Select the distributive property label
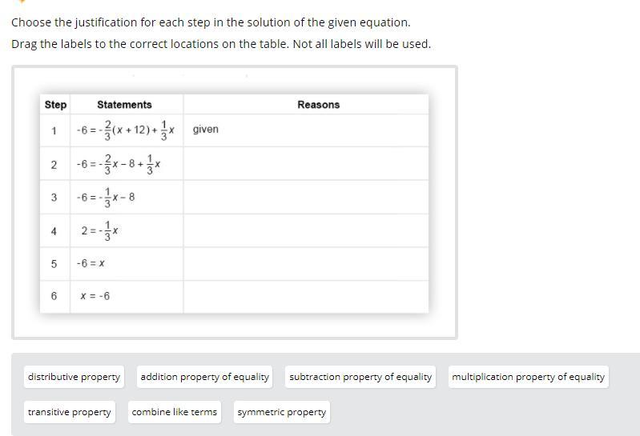640x436 pixels. coord(74,377)
